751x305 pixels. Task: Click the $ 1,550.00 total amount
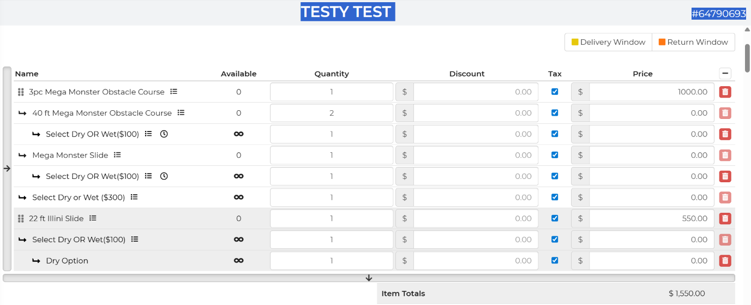pos(687,294)
